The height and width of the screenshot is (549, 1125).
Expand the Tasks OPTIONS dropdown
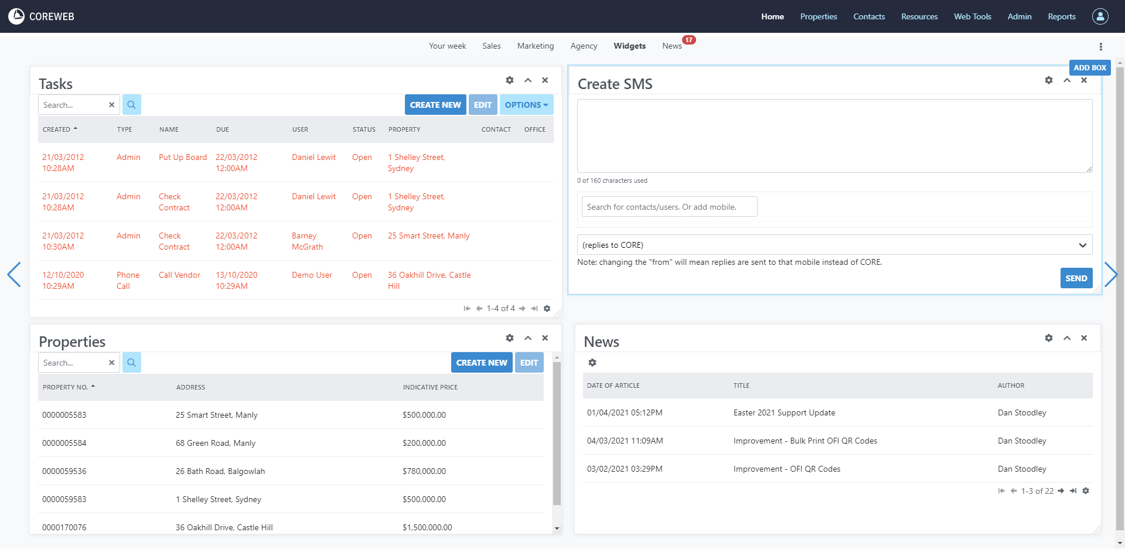point(526,105)
